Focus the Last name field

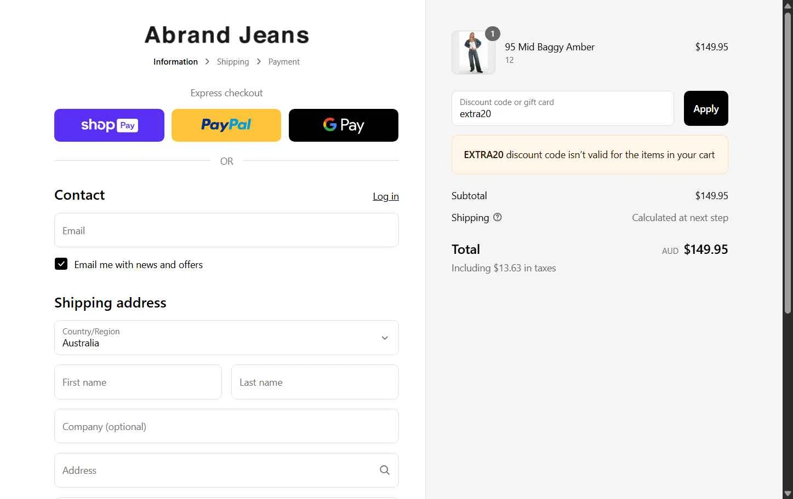315,382
